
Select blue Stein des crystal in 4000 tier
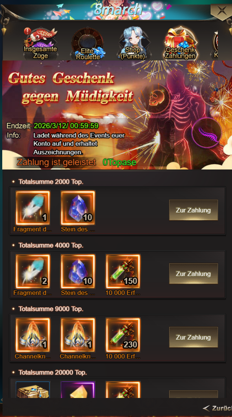(78, 271)
